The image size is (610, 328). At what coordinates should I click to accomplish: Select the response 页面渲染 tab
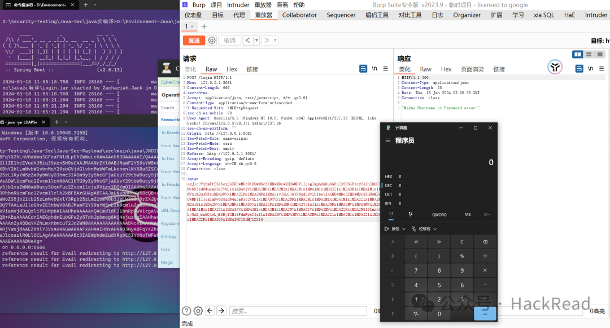click(x=472, y=69)
